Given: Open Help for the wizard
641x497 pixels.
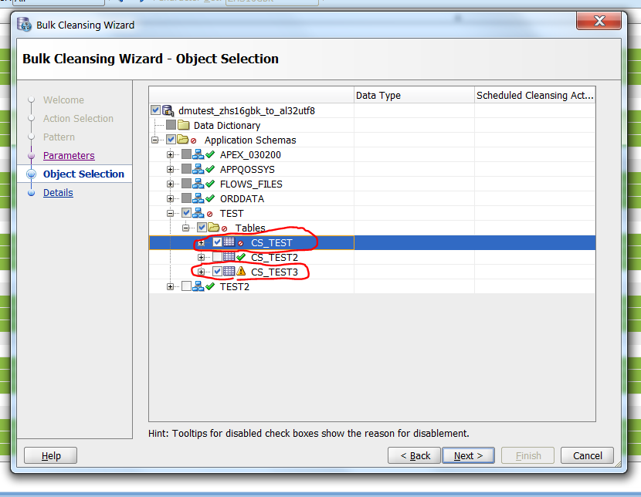Looking at the screenshot, I should [x=51, y=456].
